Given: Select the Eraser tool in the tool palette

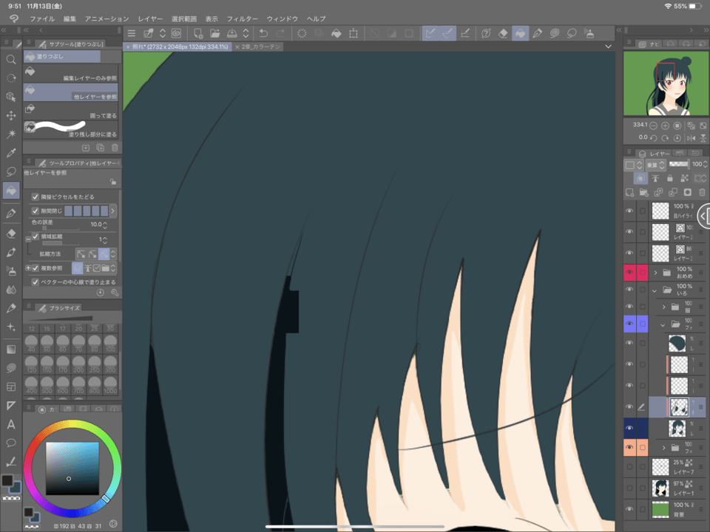Looking at the screenshot, I should (11, 233).
